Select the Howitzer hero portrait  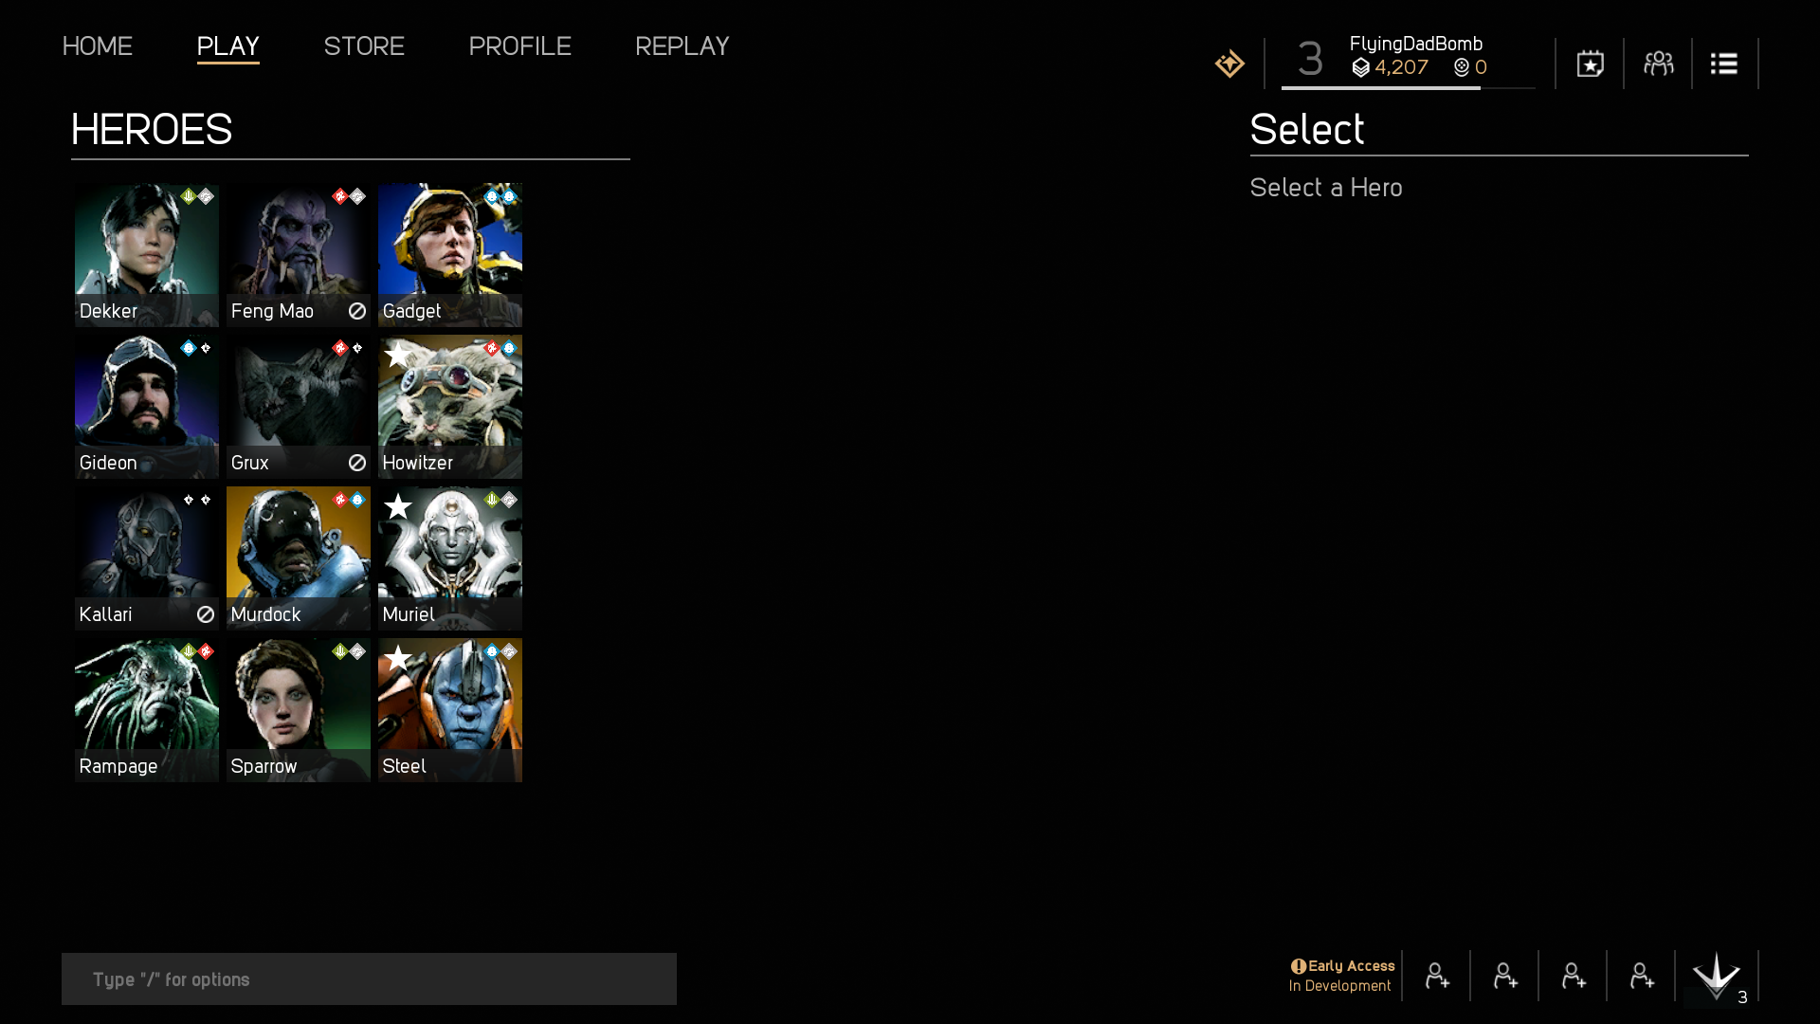[450, 407]
